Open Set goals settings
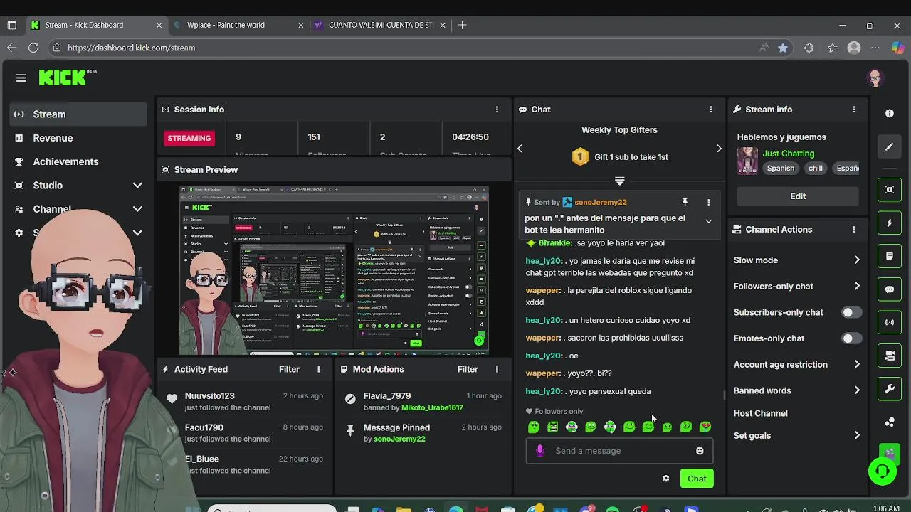Viewport: 911px width, 512px height. point(797,436)
